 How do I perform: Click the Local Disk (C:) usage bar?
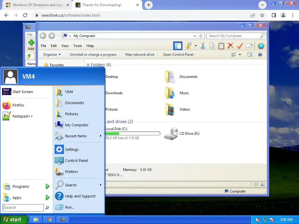(x=133, y=134)
